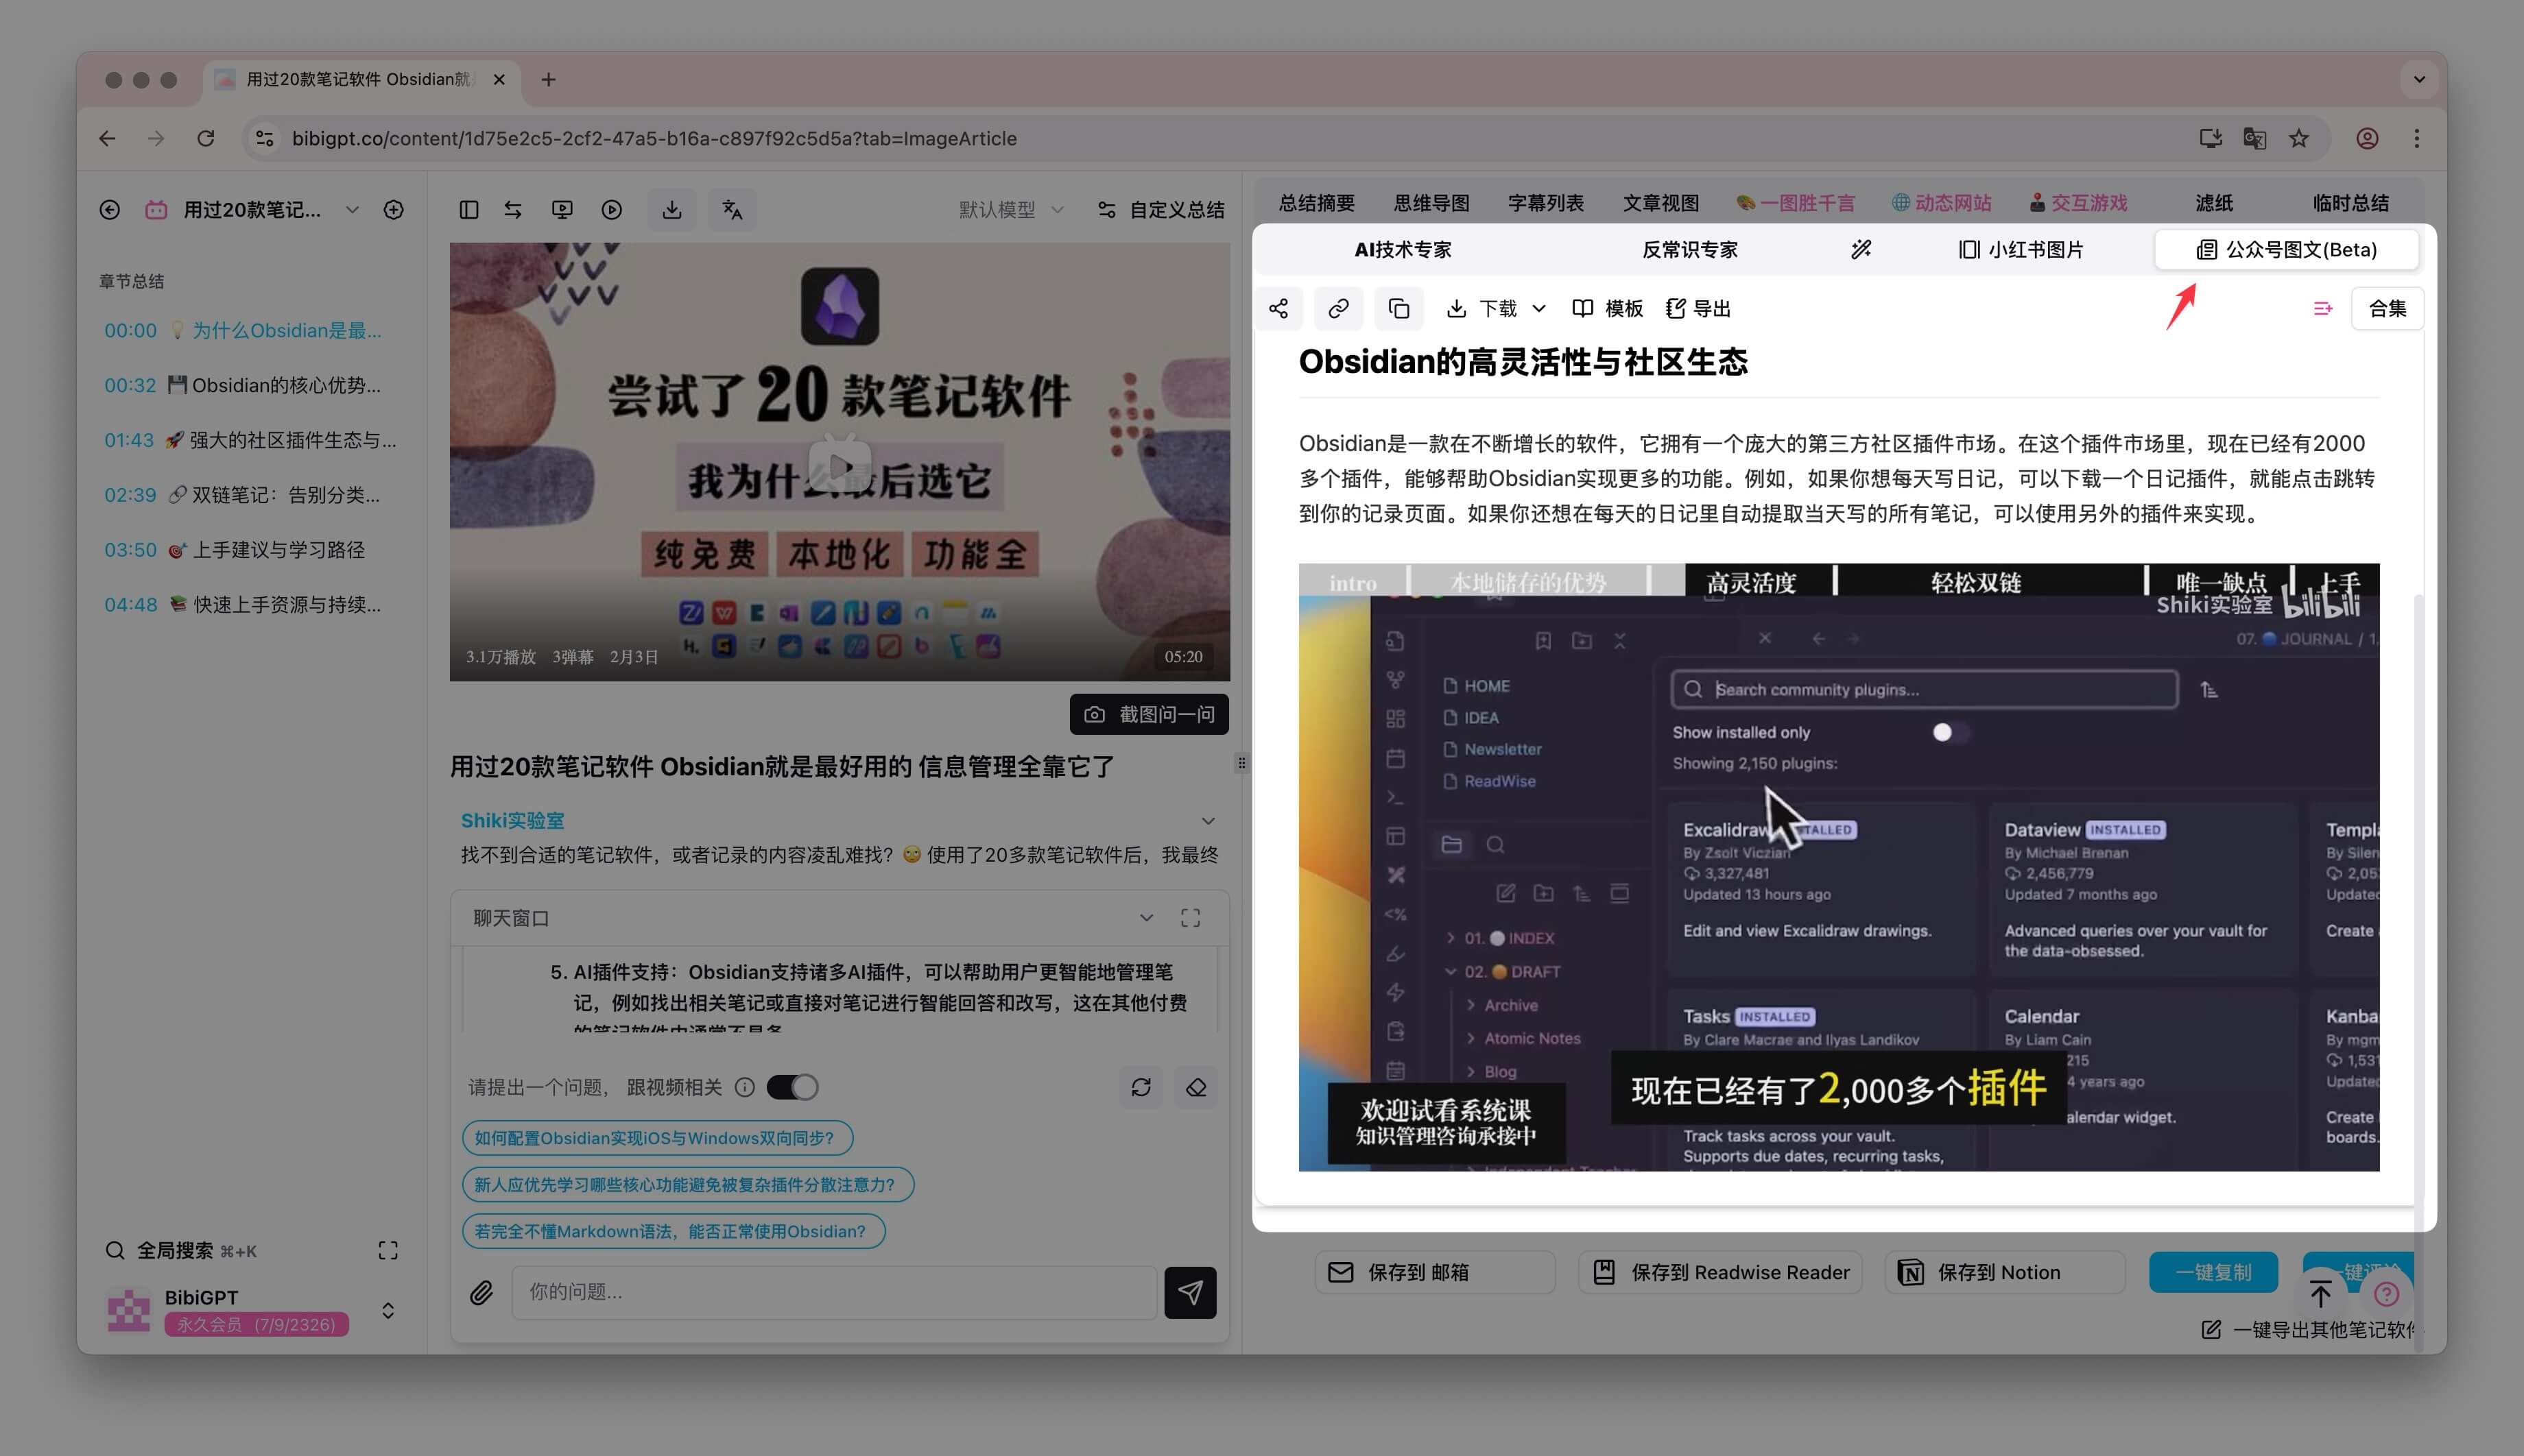Switch to the 思维导图 tab
Screen dimensions: 2524x1456
pyautogui.click(x=1431, y=203)
